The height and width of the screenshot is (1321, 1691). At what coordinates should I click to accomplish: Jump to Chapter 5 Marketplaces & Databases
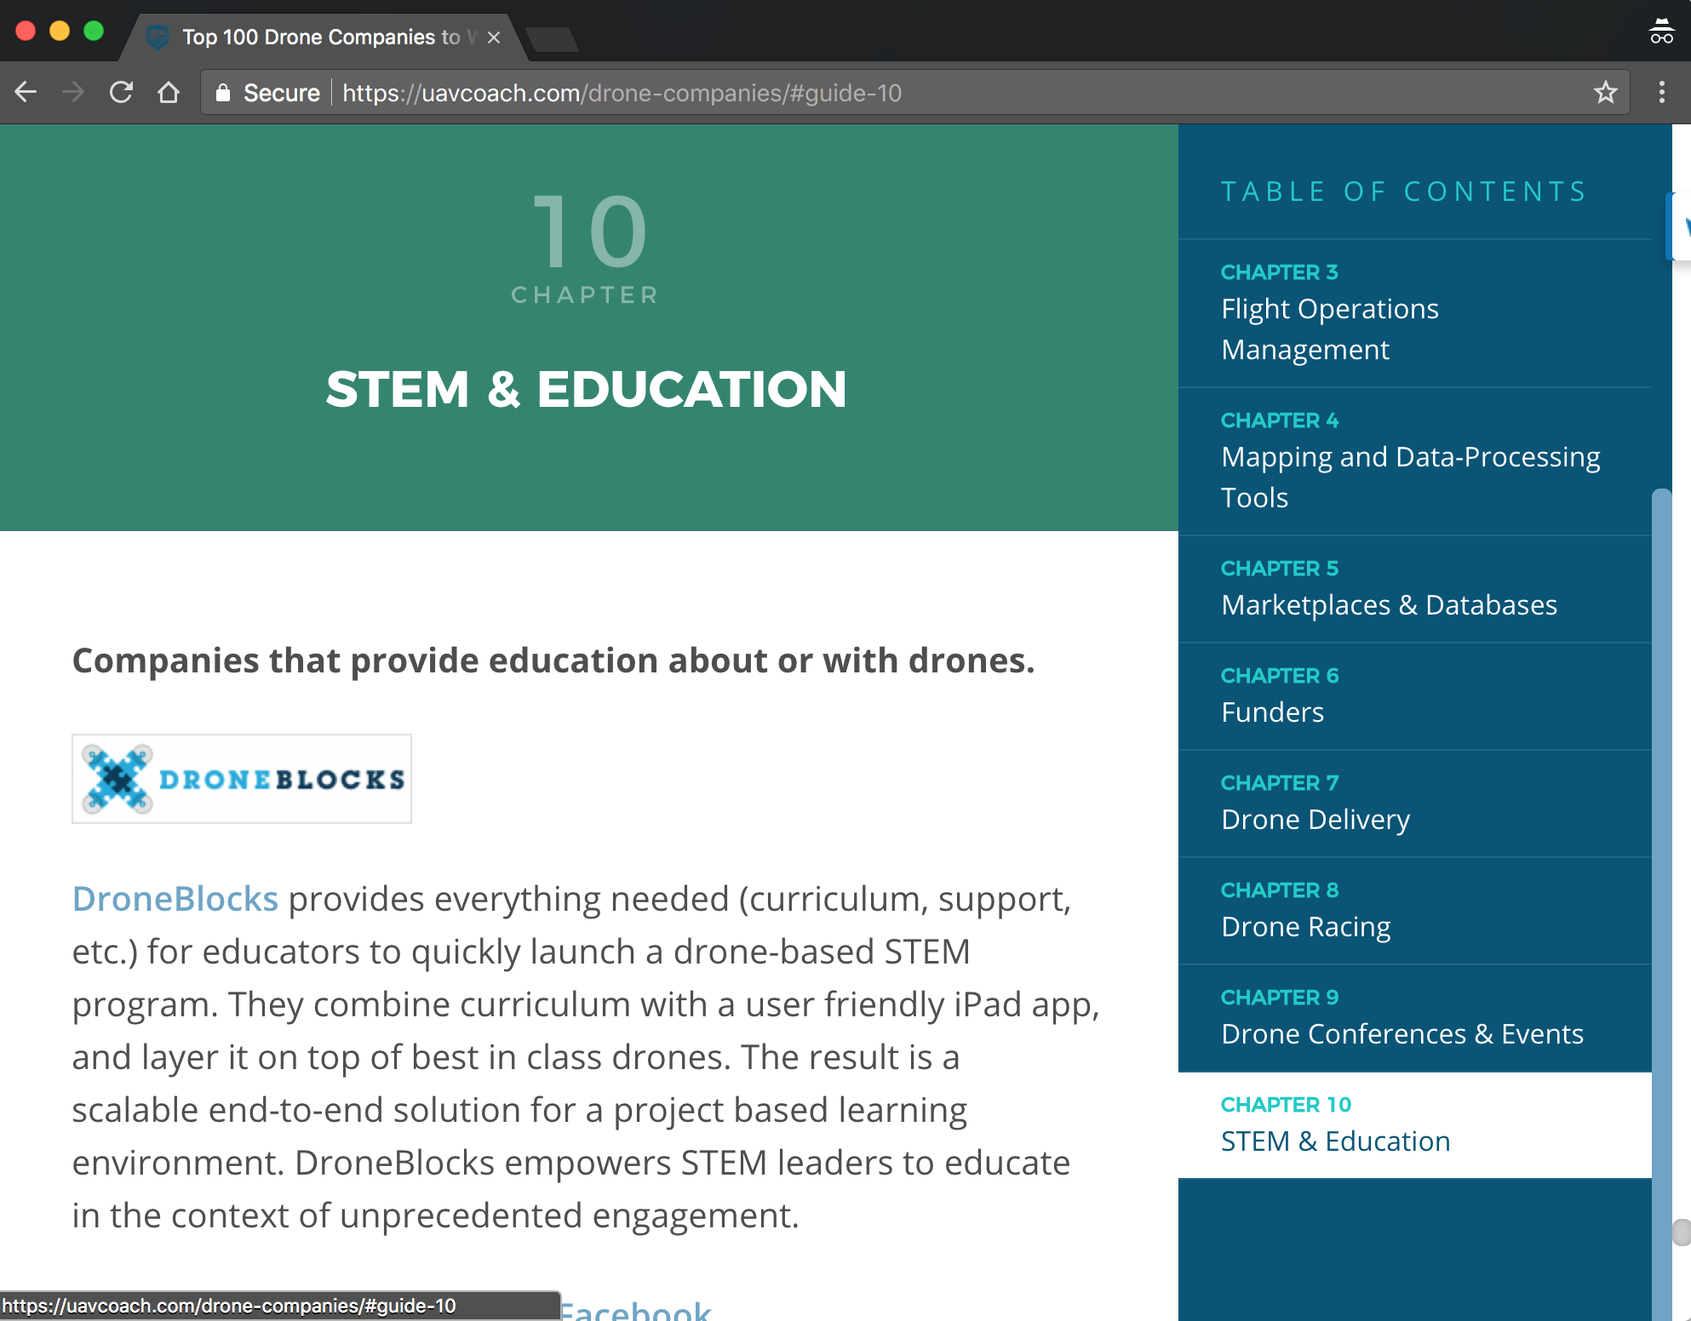[x=1415, y=589]
